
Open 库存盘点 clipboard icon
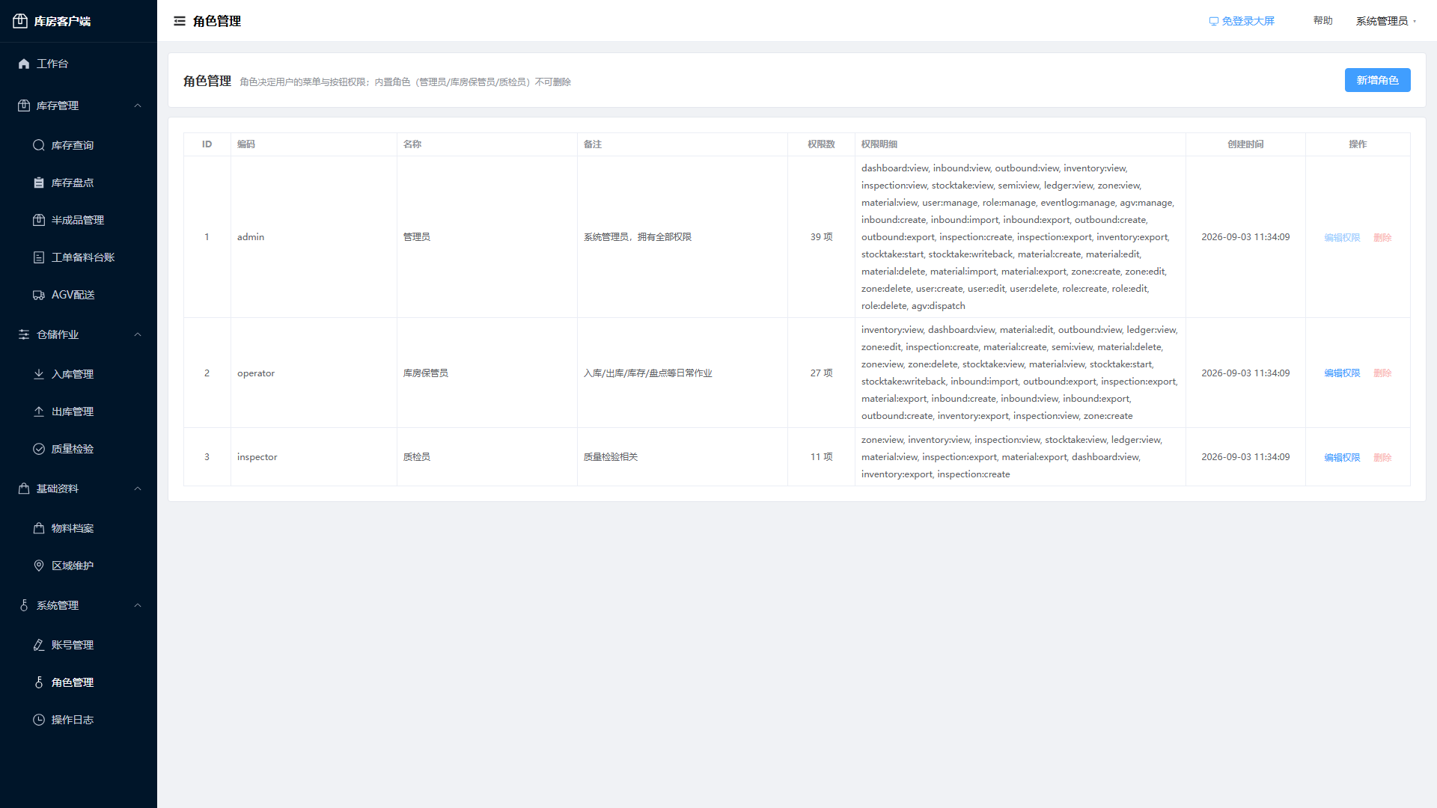[39, 183]
